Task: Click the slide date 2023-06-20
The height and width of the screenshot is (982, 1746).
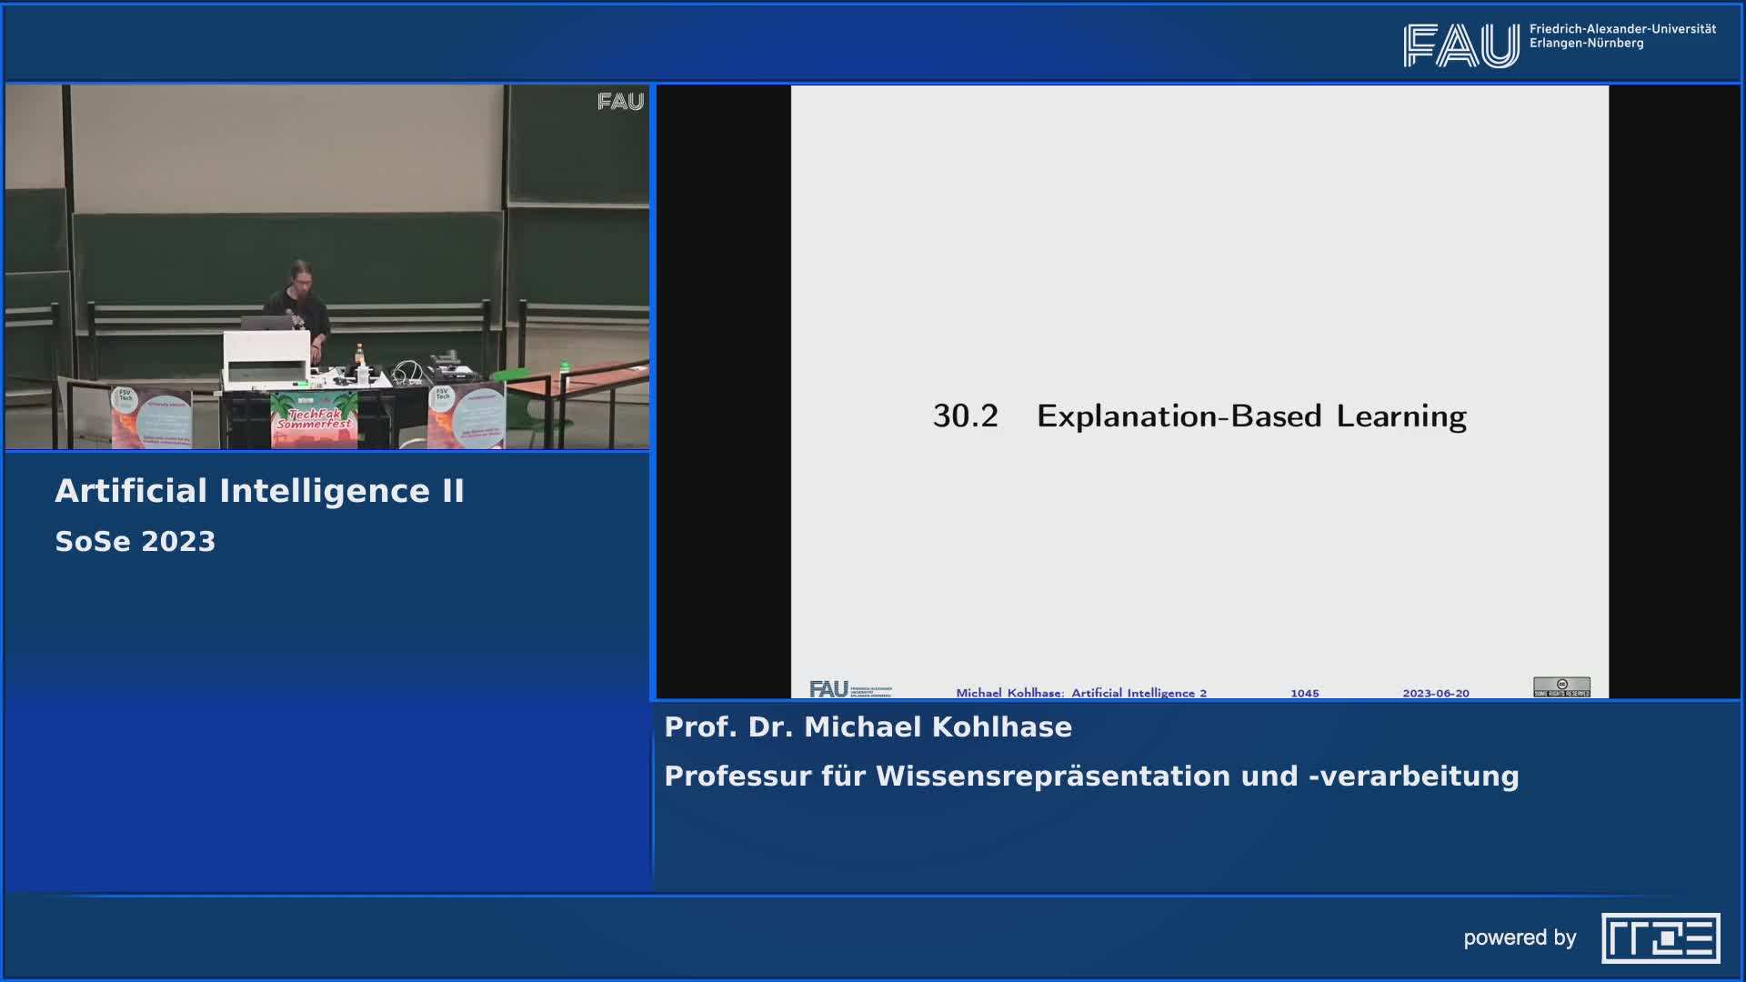Action: pos(1435,693)
